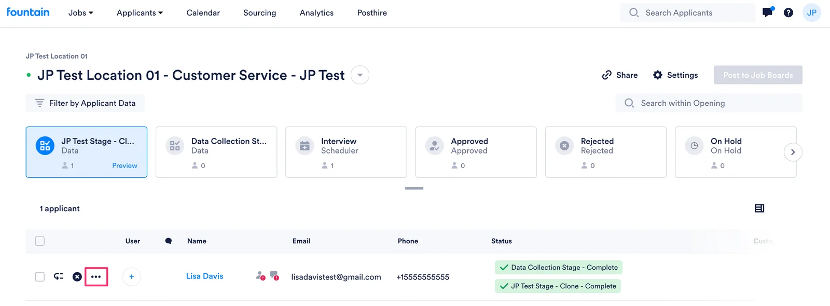Click Lisa Davis reject X icon
The width and height of the screenshot is (830, 306).
click(x=77, y=277)
